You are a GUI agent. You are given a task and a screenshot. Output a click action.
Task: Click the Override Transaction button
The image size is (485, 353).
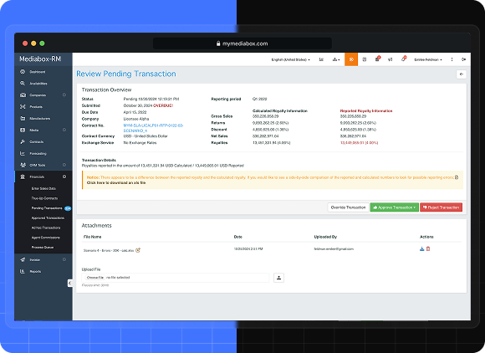(x=349, y=207)
